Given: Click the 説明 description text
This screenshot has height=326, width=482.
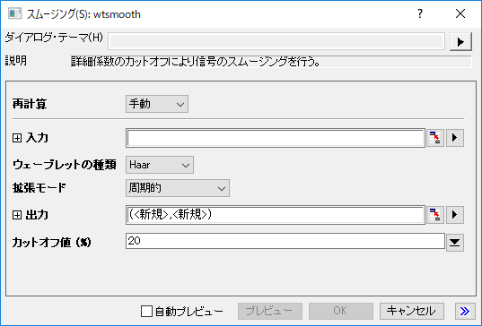Looking at the screenshot, I should [196, 62].
